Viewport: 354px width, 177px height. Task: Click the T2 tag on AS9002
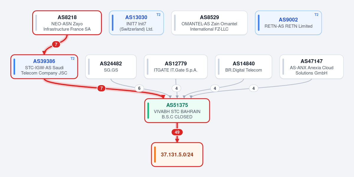point(317,15)
